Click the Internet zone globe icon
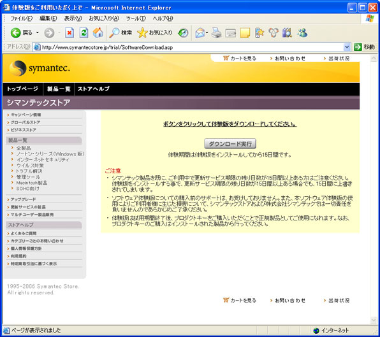The image size is (380, 337). (x=316, y=331)
